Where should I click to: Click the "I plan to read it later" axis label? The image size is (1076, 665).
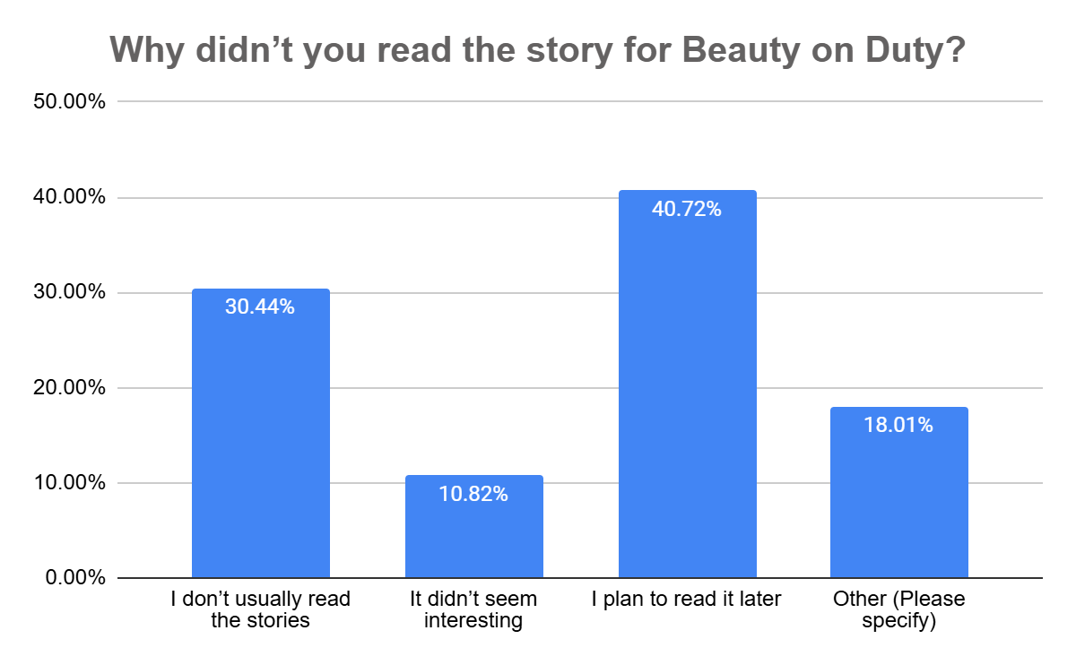(687, 600)
